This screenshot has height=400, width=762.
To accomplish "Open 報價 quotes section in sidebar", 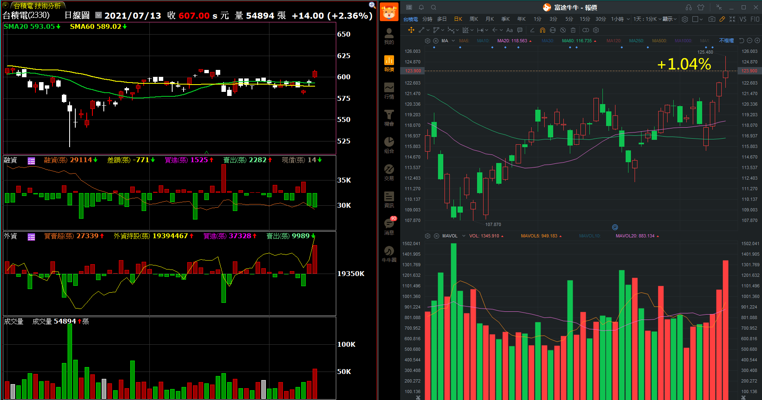I will (x=389, y=63).
